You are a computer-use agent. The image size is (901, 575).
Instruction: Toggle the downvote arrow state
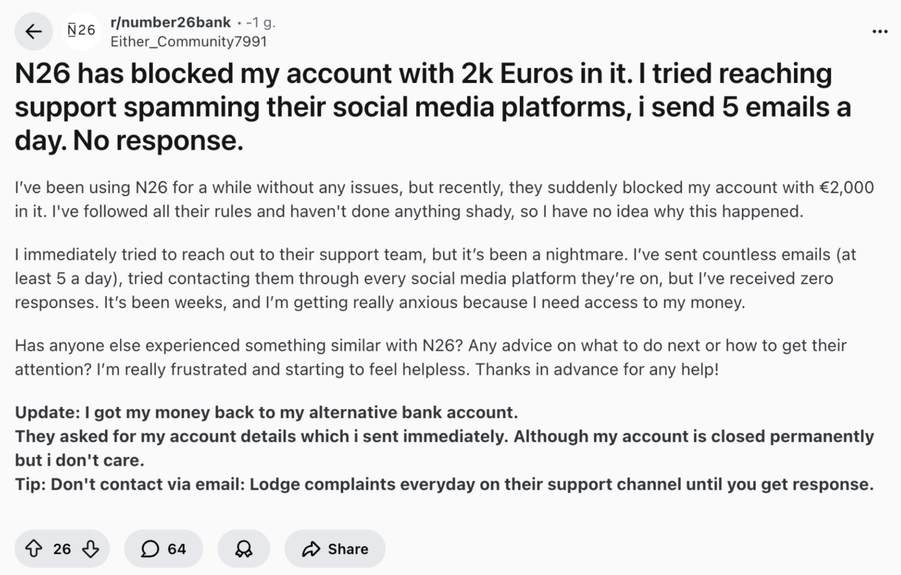[90, 549]
